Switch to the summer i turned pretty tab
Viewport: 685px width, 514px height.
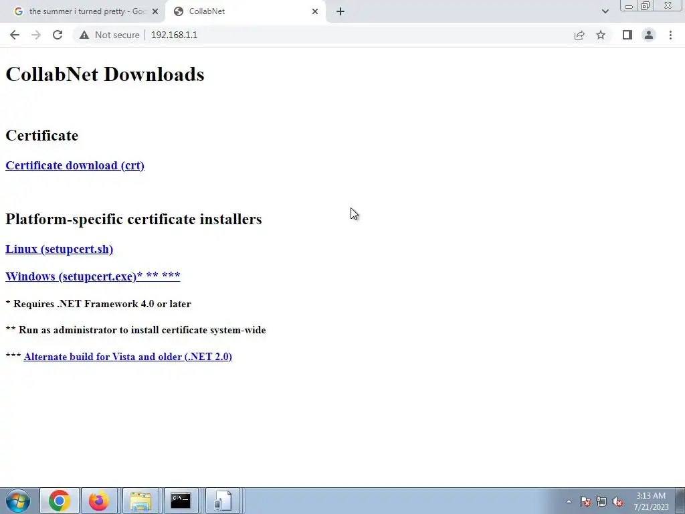[x=82, y=11]
